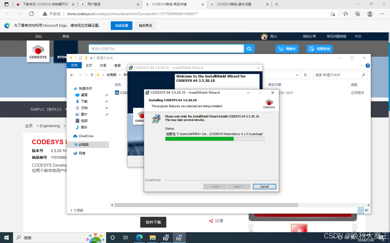Switch to CODESYS商城-基本设置 browser tab
The width and height of the screenshot is (390, 243).
coord(239,4)
